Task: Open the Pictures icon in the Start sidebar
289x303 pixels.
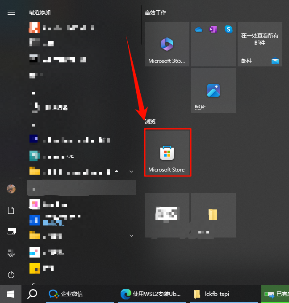Action: pyautogui.click(x=12, y=231)
